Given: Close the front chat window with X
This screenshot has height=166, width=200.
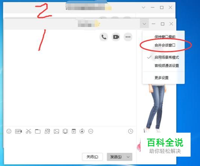Looking at the screenshot, I should point(171,24).
